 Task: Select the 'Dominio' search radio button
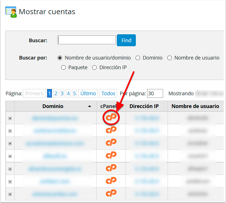coord(138,58)
